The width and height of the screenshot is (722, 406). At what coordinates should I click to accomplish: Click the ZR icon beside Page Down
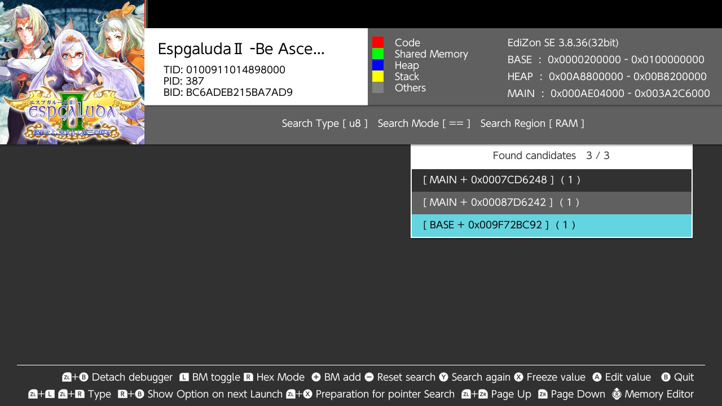click(x=543, y=394)
